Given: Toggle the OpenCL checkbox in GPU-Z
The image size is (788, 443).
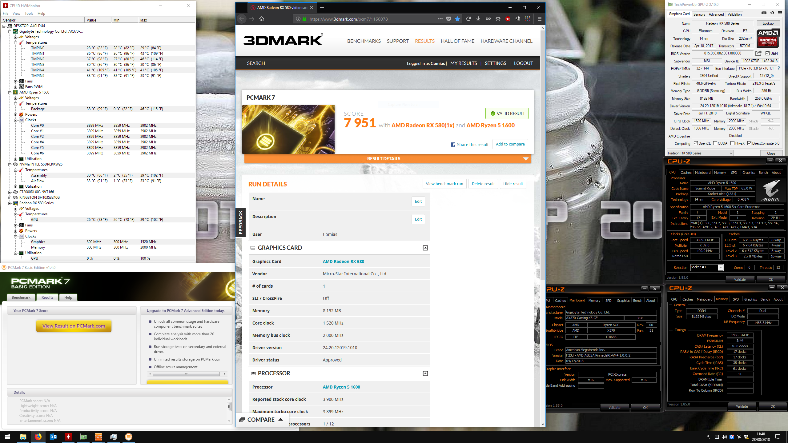Looking at the screenshot, I should [x=696, y=143].
